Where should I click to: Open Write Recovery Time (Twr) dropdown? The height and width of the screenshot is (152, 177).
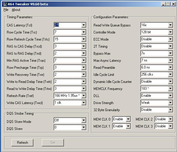84,74
